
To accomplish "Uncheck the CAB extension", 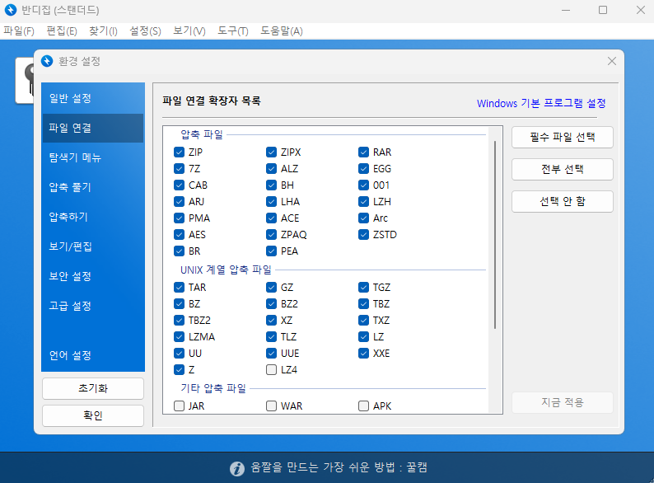I will [179, 185].
